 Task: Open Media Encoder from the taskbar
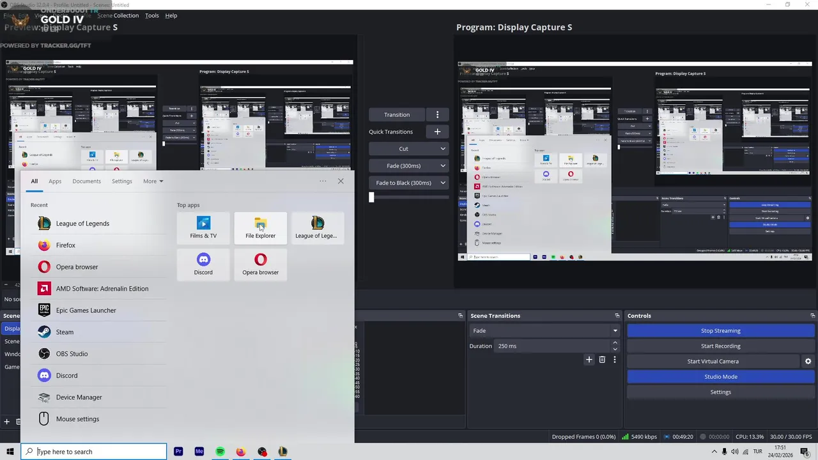click(x=199, y=452)
